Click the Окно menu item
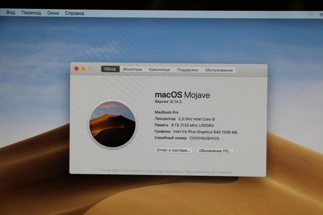 tap(53, 13)
